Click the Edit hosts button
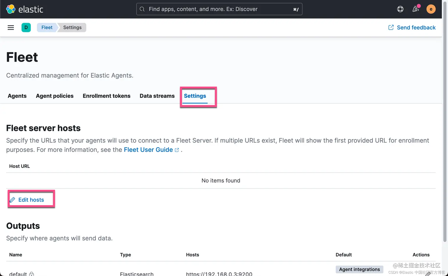448x276 pixels. [31, 200]
